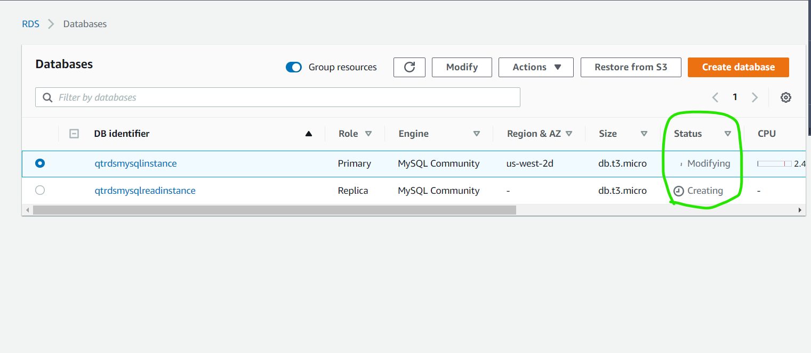Disable the Group resources toggle
The image size is (811, 353).
point(294,67)
